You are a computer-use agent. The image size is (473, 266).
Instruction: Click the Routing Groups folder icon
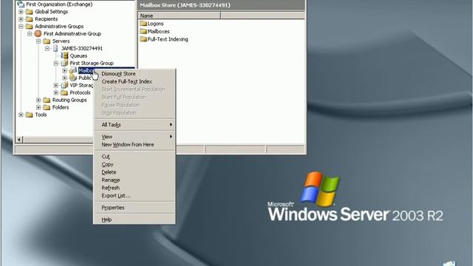47,100
